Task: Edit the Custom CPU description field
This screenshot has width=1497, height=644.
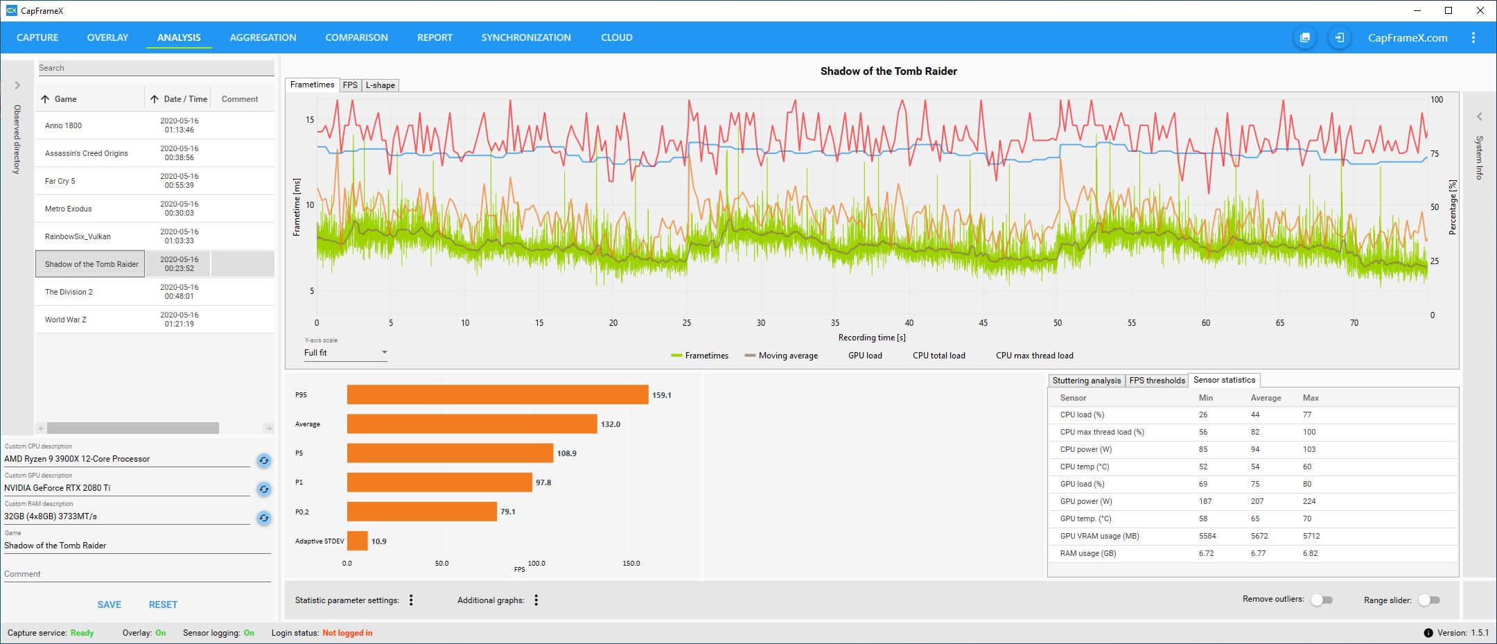Action: pos(127,459)
